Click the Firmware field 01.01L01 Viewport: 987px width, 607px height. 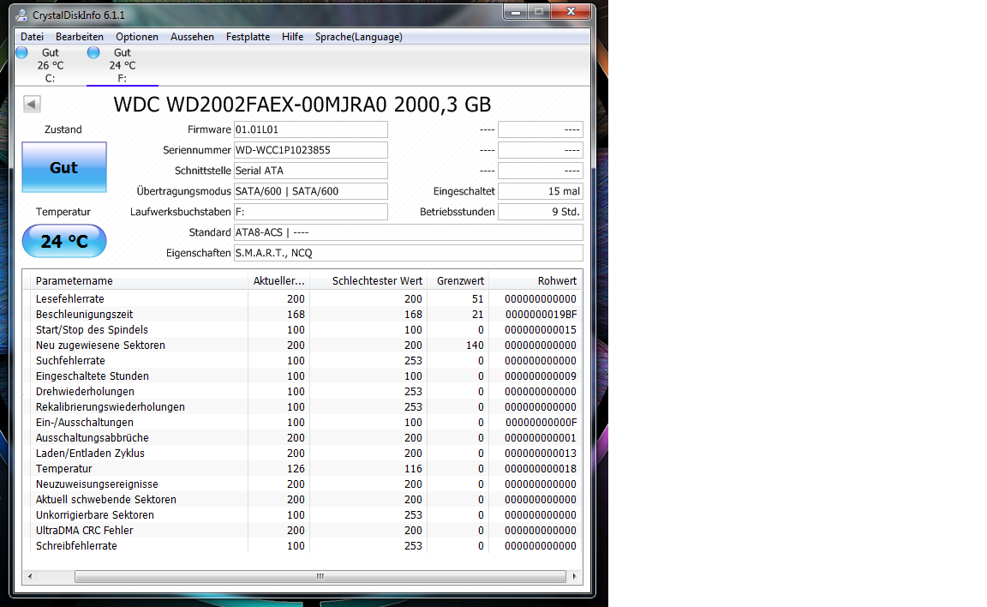310,129
